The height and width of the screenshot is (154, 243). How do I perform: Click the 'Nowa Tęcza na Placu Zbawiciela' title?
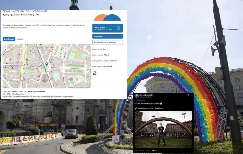(x=25, y=11)
